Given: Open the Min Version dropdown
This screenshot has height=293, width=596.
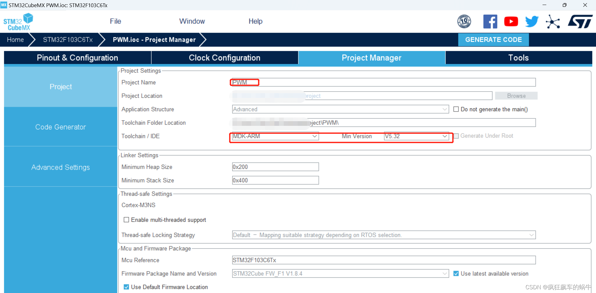Looking at the screenshot, I should (416, 136).
